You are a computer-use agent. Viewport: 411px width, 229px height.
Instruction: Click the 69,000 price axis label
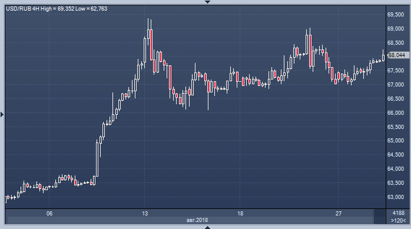point(396,29)
